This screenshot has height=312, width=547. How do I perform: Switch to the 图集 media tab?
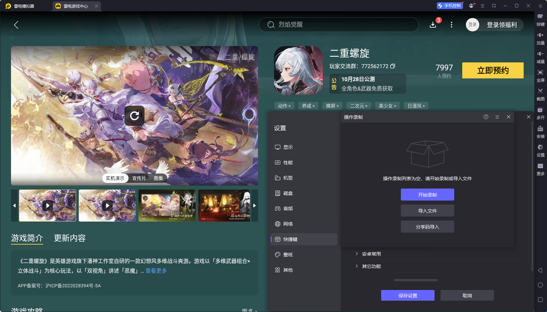158,178
